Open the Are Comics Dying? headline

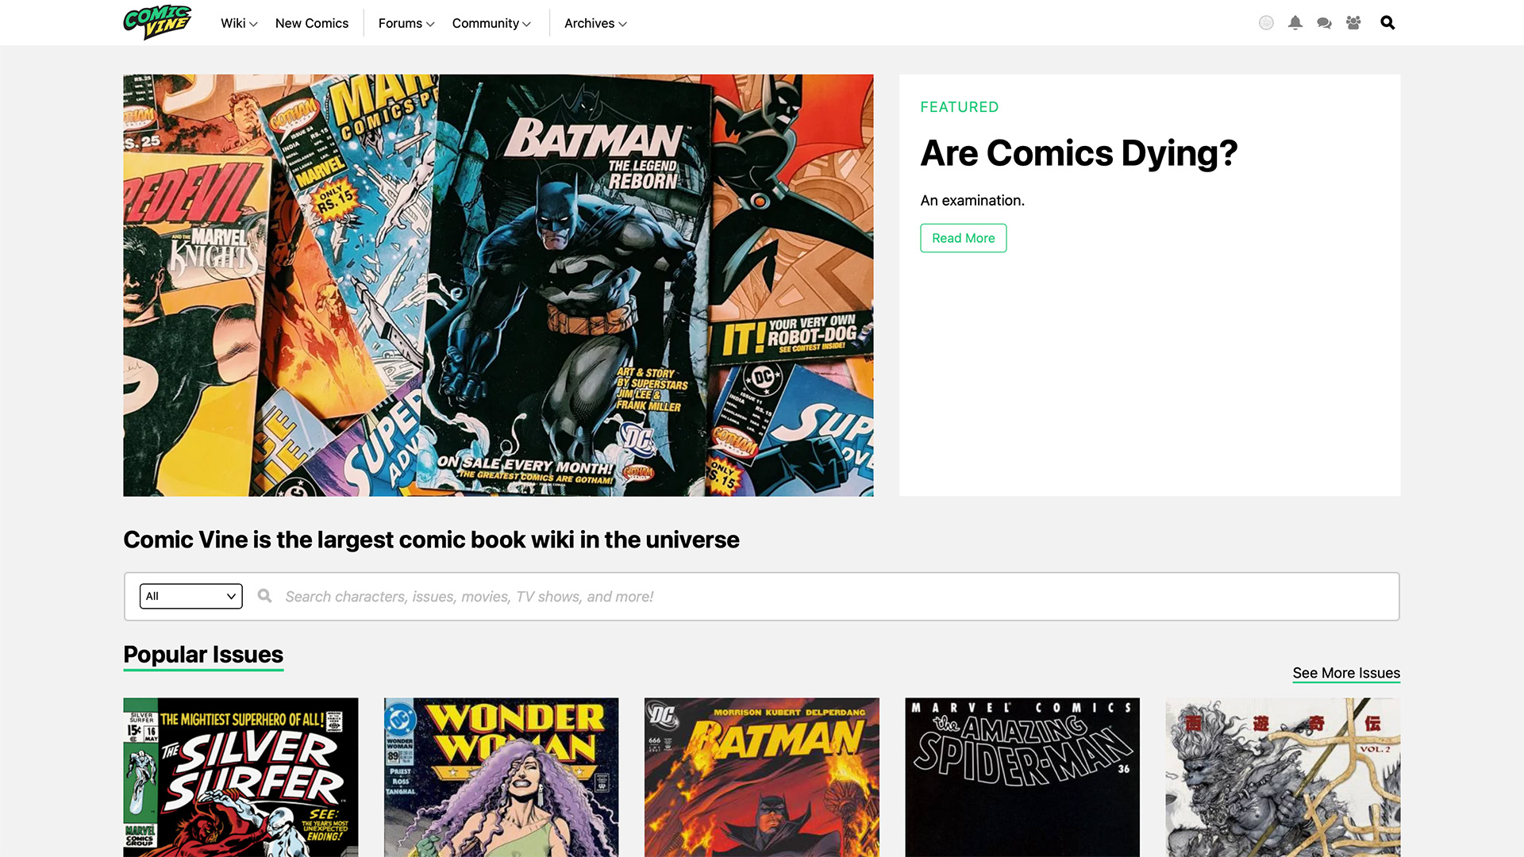click(1078, 153)
